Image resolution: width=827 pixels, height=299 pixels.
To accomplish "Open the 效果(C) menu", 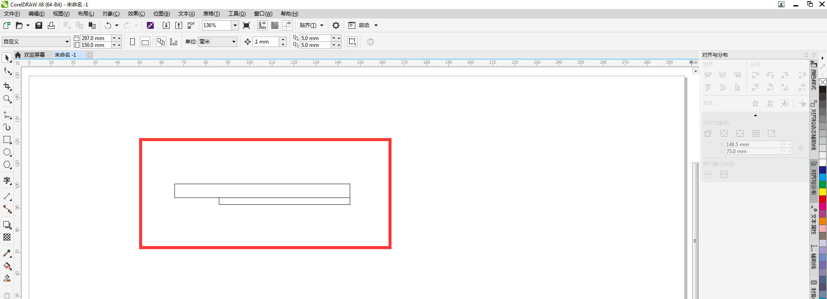I will [x=136, y=14].
